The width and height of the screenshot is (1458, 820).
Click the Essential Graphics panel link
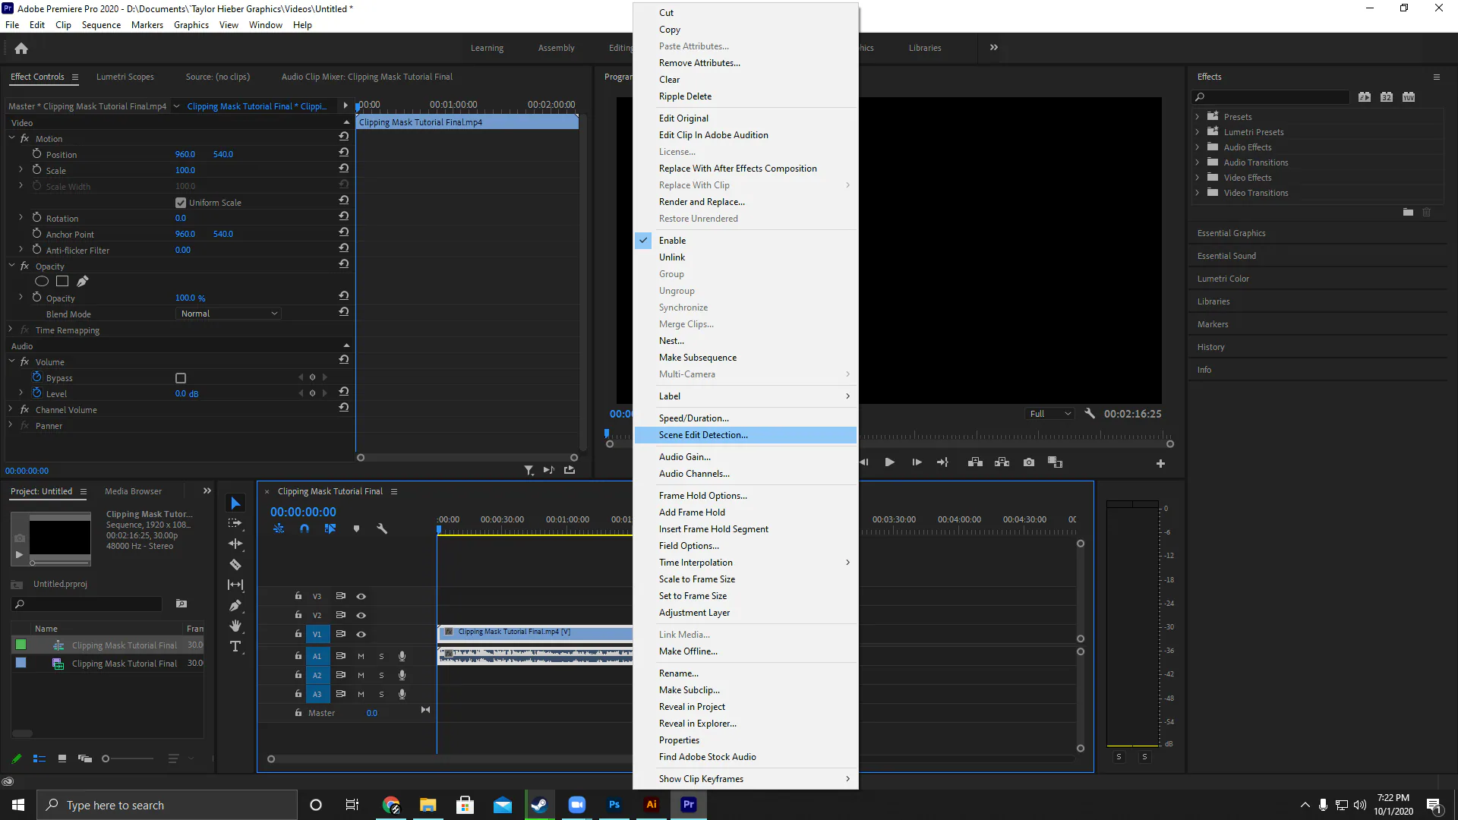(1231, 232)
